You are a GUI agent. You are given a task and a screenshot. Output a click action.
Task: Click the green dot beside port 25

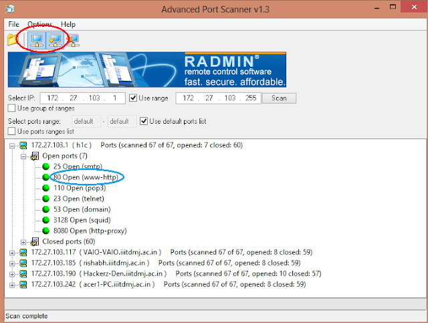46,167
